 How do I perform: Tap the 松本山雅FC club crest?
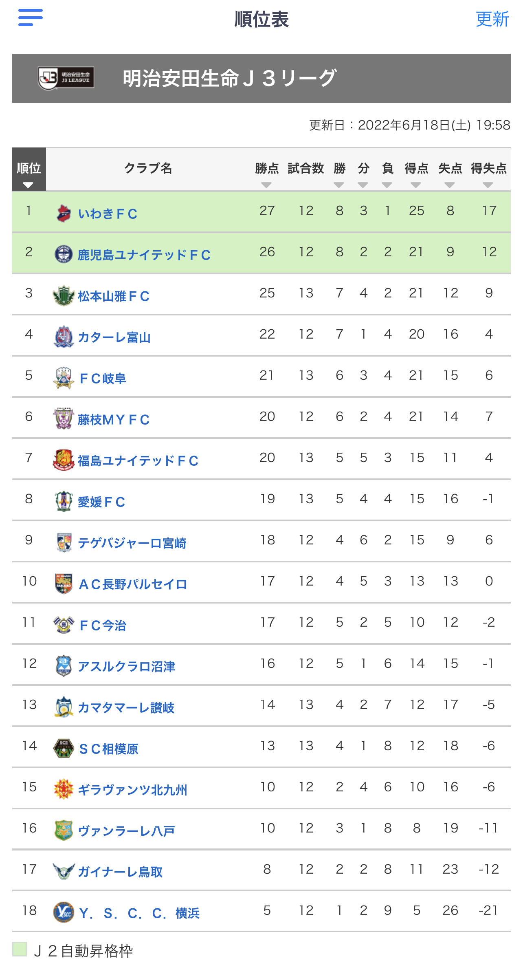tap(64, 295)
